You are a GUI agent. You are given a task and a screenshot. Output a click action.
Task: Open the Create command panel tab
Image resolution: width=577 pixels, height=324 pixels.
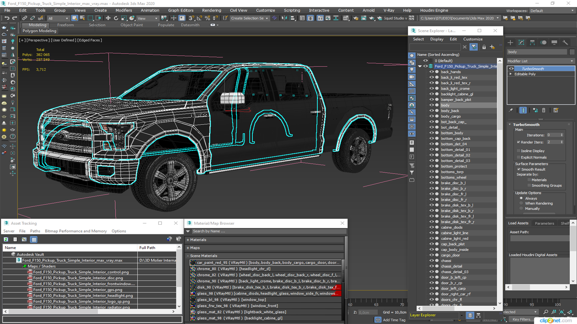(510, 43)
